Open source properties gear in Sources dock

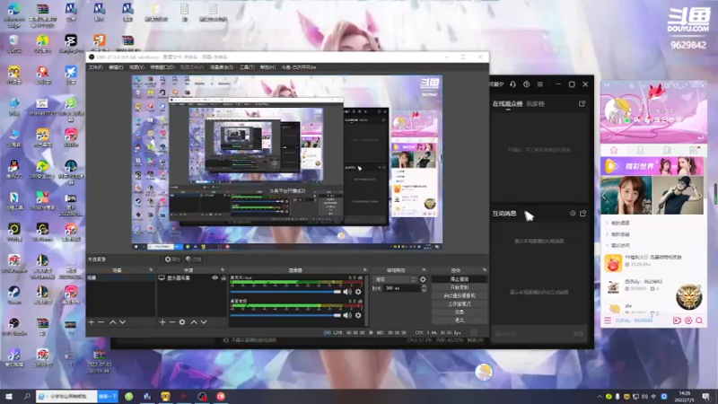pyautogui.click(x=182, y=322)
